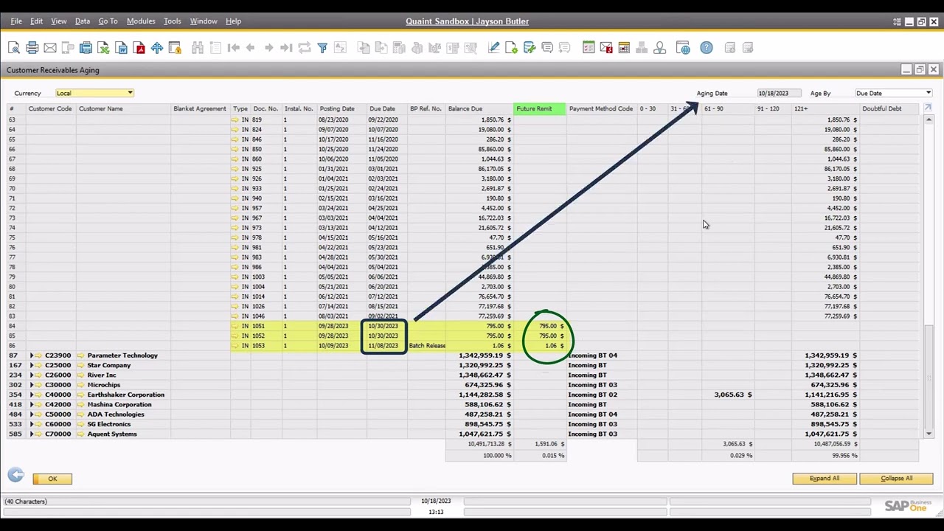The image size is (944, 531).
Task: Expand customer row C40000 Earthshaker Corporation
Action: pyautogui.click(x=32, y=395)
